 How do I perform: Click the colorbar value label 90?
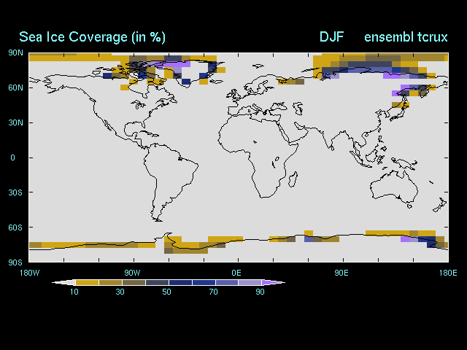click(260, 292)
